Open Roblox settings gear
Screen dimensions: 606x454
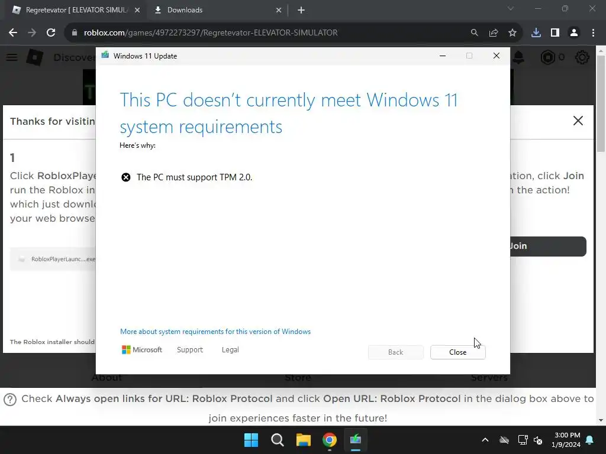(582, 57)
